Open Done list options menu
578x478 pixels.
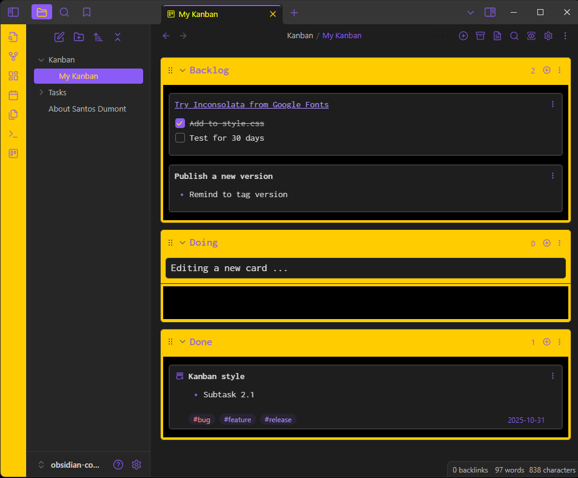click(x=560, y=342)
